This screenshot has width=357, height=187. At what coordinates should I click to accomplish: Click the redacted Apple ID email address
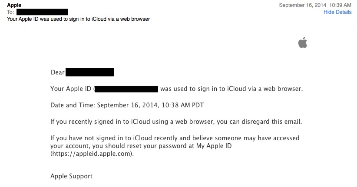tap(126, 89)
